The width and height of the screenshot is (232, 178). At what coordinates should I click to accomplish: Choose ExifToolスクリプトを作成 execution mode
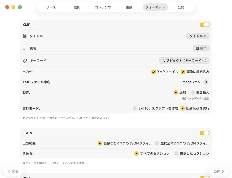point(135,108)
